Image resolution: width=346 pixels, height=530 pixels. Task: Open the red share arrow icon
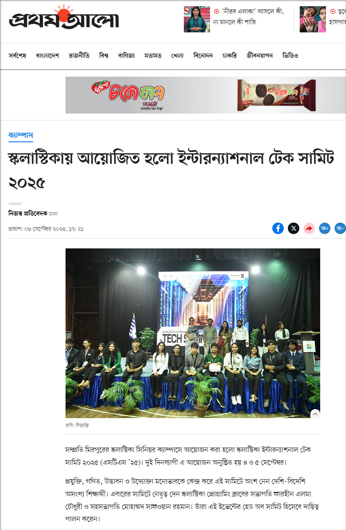(x=309, y=228)
